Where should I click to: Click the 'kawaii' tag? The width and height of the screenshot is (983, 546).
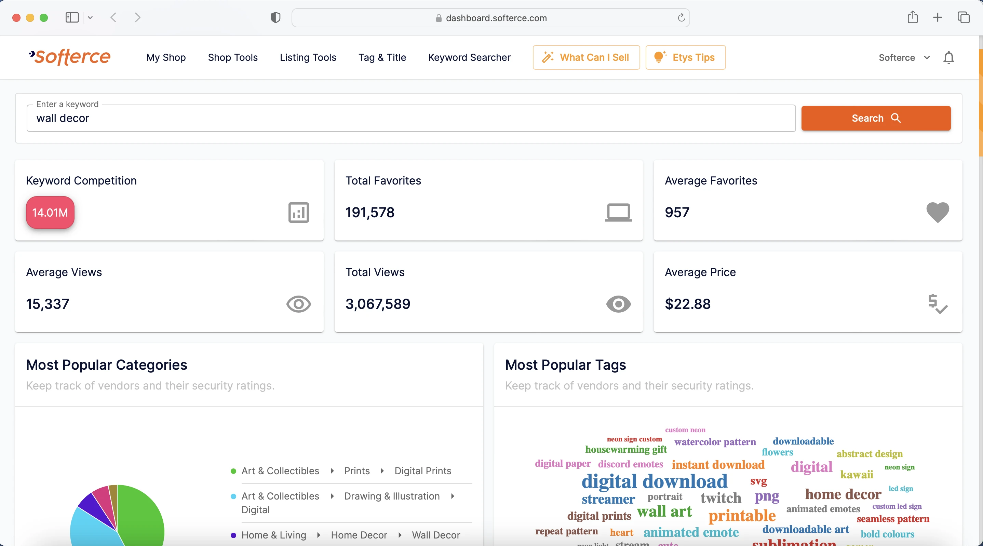tap(856, 475)
